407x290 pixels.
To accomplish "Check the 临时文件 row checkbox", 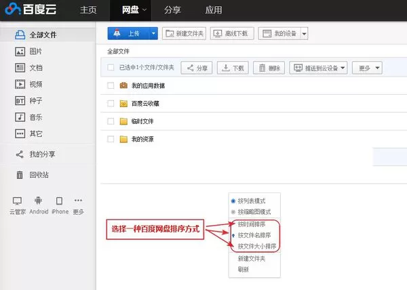I will (x=111, y=121).
